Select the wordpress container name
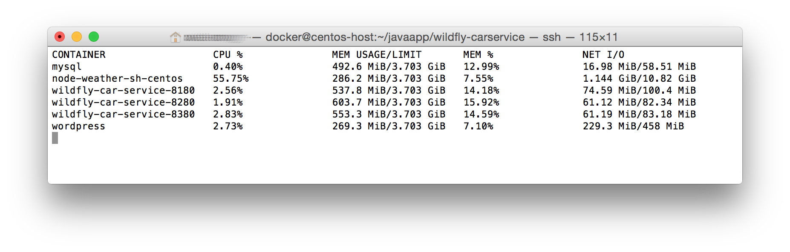This screenshot has height=252, width=790. coord(78,126)
